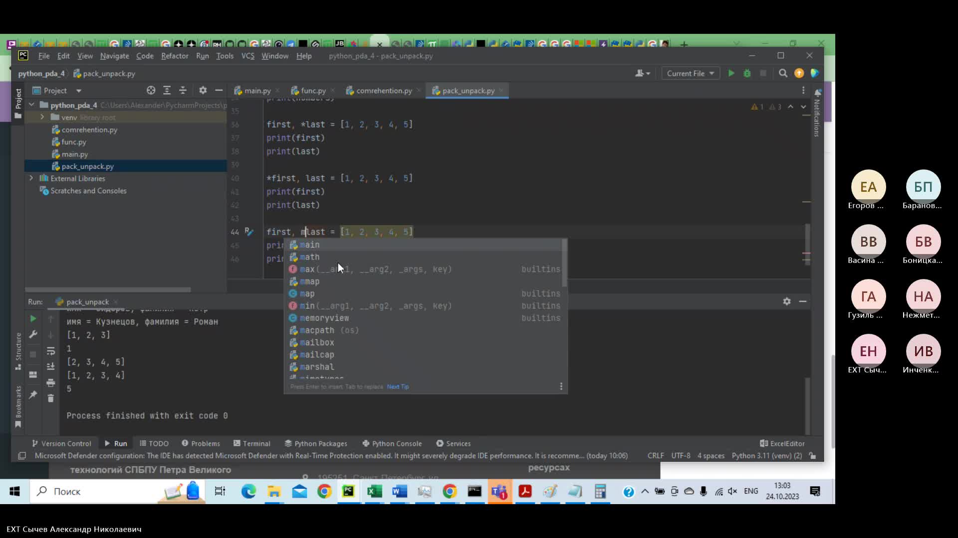Viewport: 958px width, 538px height.
Task: Close the pack_unpack.py editor tab
Action: (x=501, y=91)
